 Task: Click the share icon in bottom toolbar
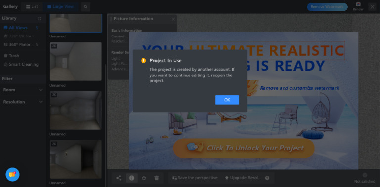(x=119, y=178)
